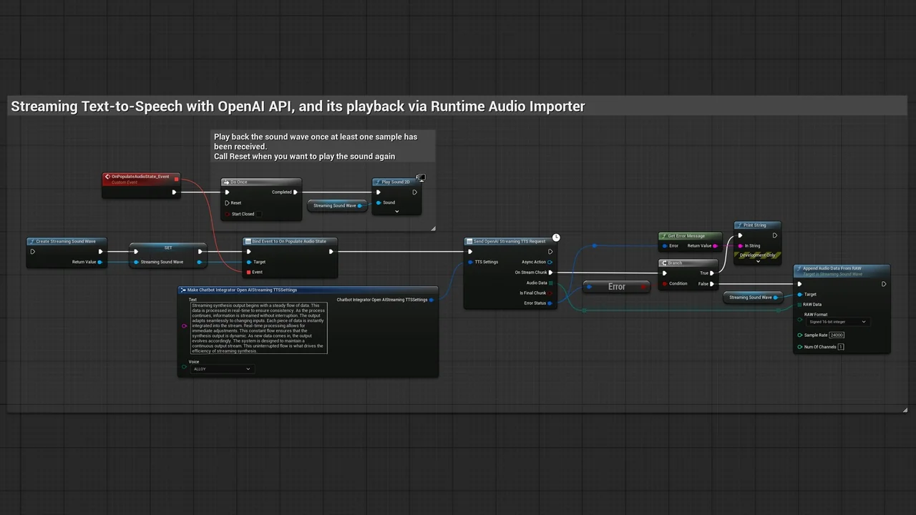This screenshot has width=916, height=515.
Task: Click the Text input box in TTSSettings node
Action: [258, 328]
